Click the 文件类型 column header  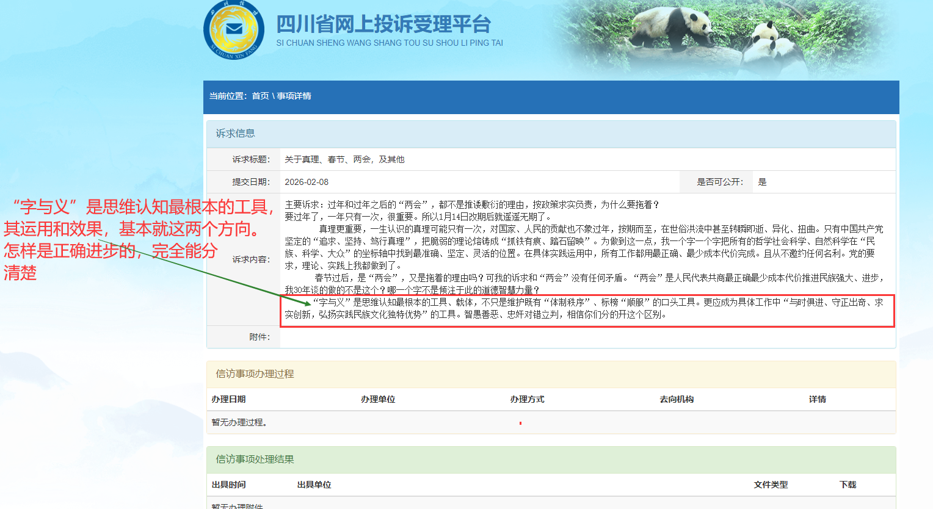tap(771, 485)
